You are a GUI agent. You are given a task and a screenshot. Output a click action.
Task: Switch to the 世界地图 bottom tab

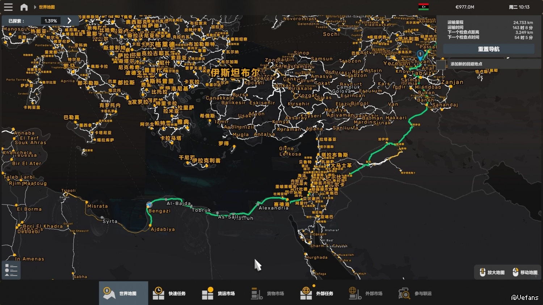pyautogui.click(x=123, y=293)
